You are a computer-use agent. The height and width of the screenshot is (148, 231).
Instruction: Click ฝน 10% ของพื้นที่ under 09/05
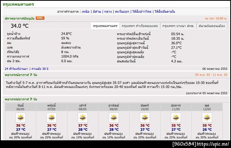pos(114,137)
